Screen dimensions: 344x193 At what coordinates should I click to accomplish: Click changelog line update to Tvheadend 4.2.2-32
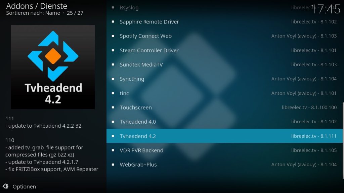click(43, 126)
